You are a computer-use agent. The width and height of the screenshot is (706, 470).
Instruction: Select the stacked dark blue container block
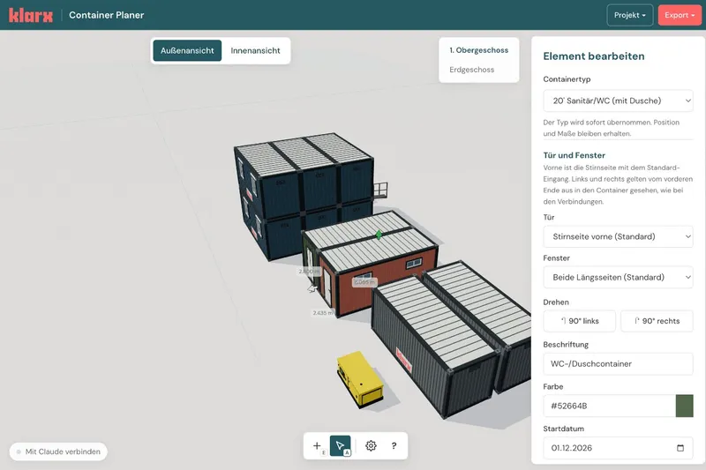[304, 191]
